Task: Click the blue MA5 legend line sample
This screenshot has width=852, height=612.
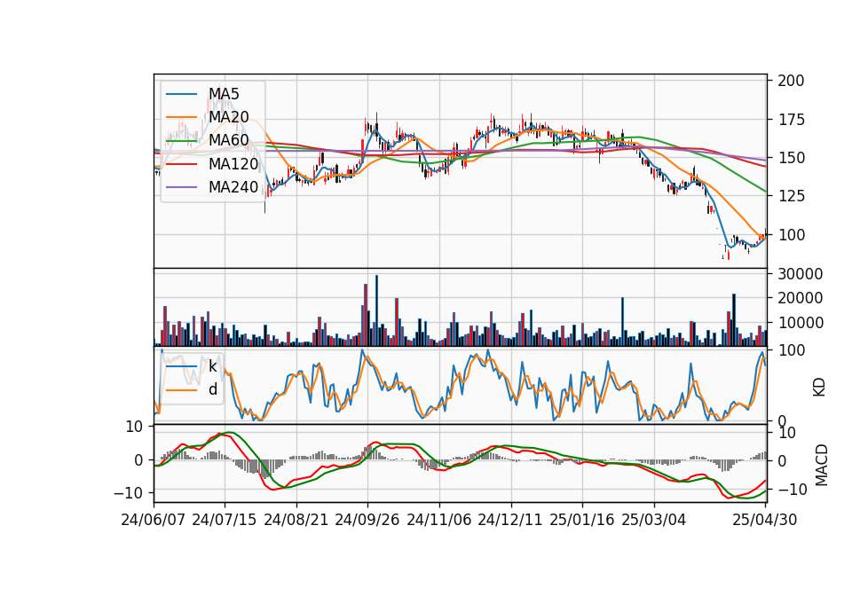Action: point(181,94)
